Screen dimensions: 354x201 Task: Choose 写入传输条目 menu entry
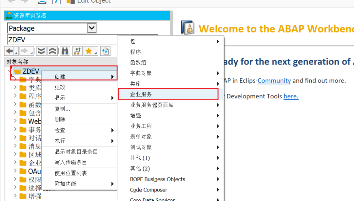tap(79, 162)
